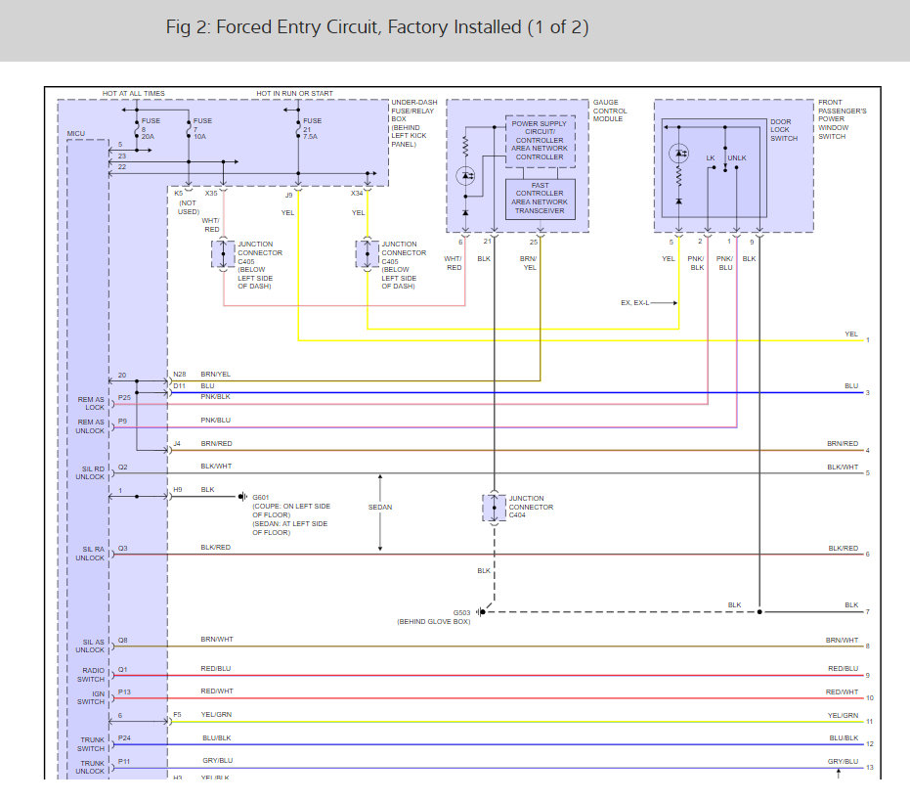Select the '(NOT USED)' note under K5

(x=188, y=207)
